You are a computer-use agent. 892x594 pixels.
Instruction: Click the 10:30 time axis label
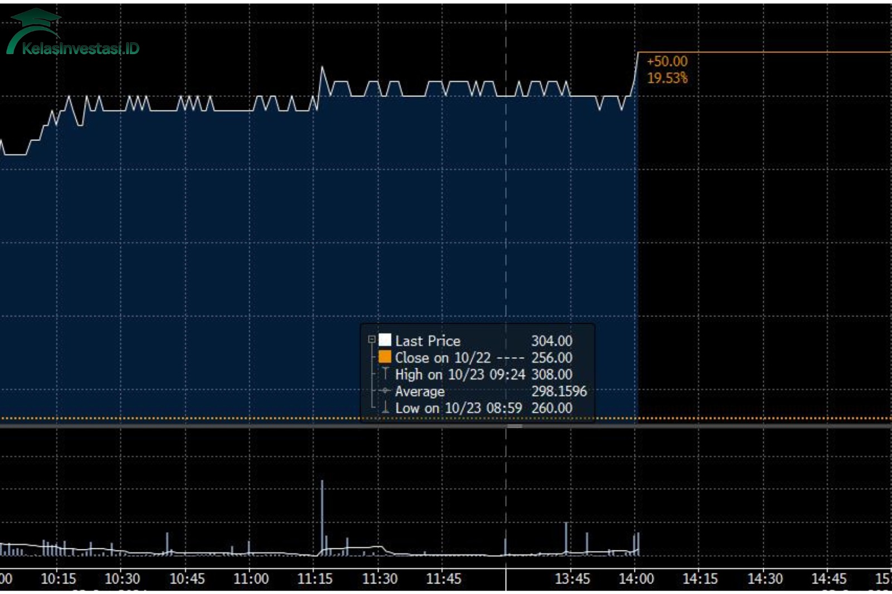[x=123, y=579]
